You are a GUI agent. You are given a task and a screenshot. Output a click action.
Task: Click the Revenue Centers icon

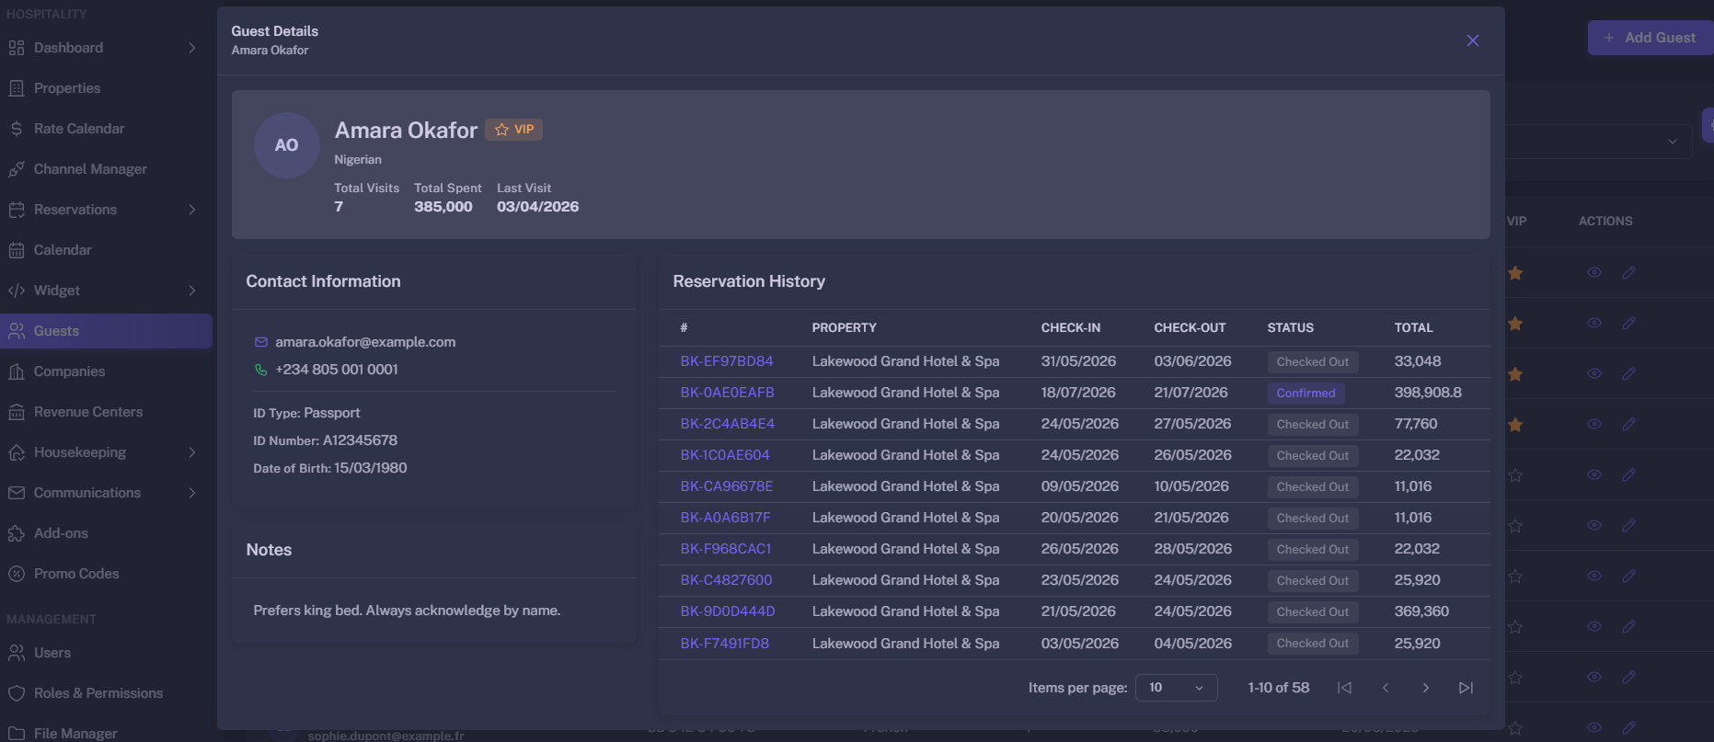[x=17, y=412]
